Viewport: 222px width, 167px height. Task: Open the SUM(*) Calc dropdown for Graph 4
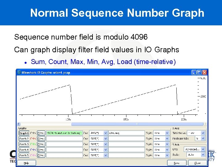pyautogui.click(x=98, y=150)
